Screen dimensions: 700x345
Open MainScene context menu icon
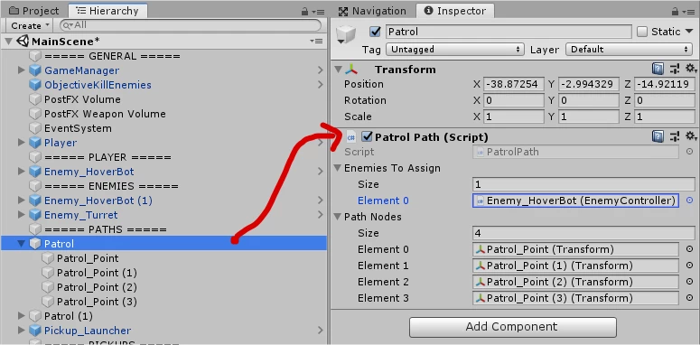(316, 41)
